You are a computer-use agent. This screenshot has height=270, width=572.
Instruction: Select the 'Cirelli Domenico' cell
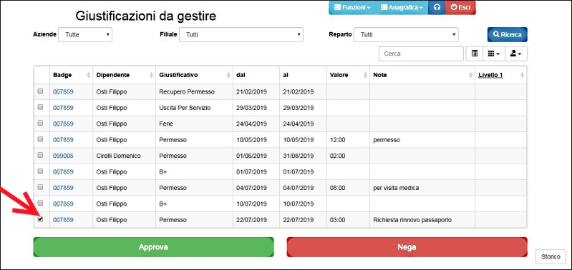pyautogui.click(x=124, y=156)
